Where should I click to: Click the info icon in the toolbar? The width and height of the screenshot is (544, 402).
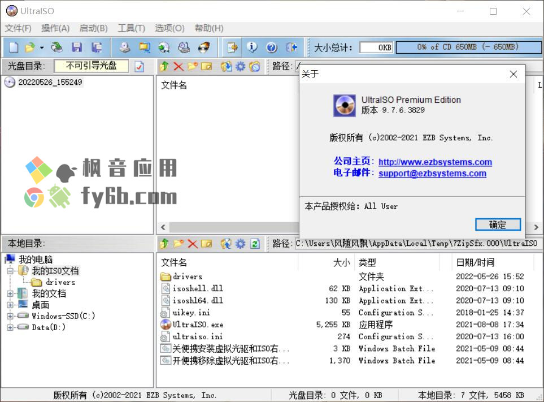click(252, 47)
